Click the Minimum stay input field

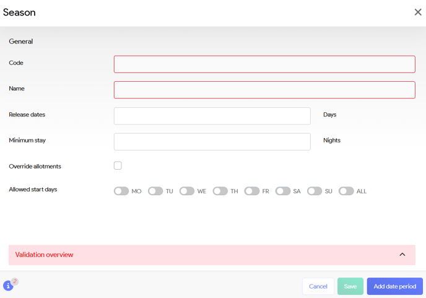[212, 141]
